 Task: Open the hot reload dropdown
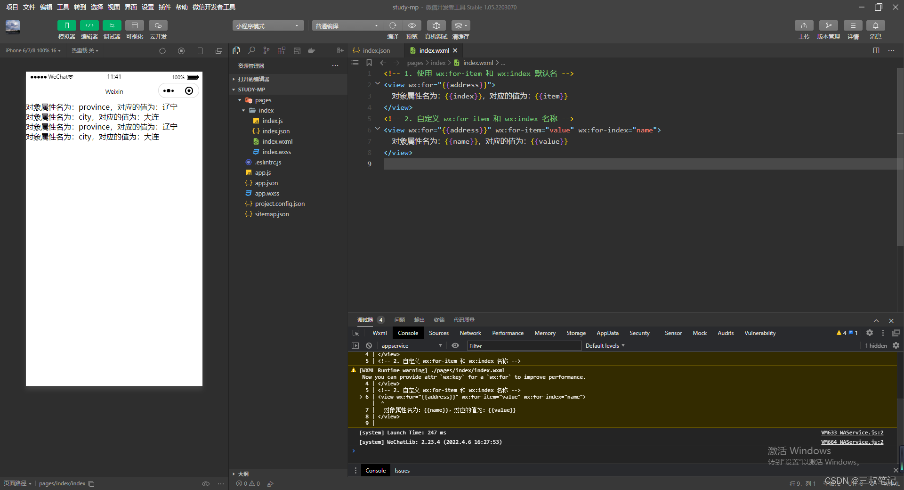click(85, 50)
